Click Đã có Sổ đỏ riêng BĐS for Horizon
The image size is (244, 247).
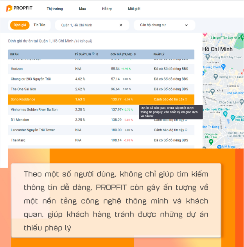click(171, 69)
